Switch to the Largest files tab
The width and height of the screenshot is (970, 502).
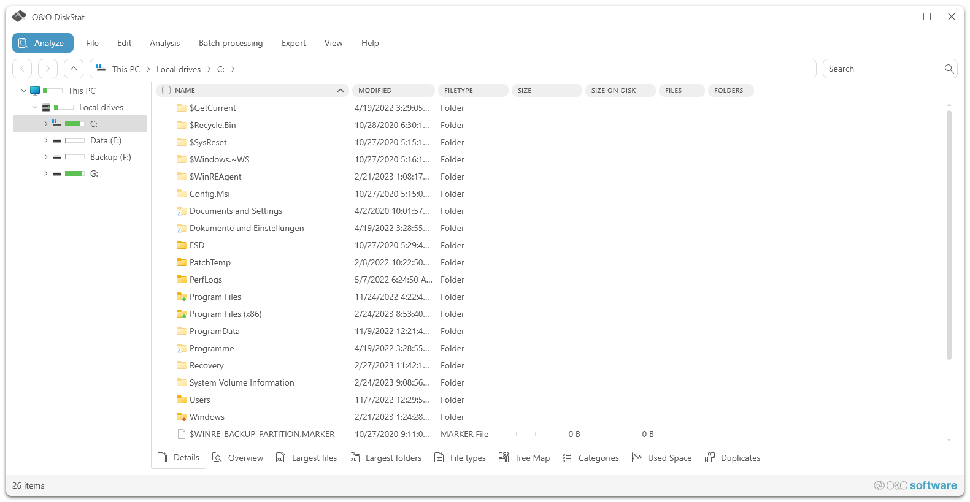pyautogui.click(x=306, y=458)
